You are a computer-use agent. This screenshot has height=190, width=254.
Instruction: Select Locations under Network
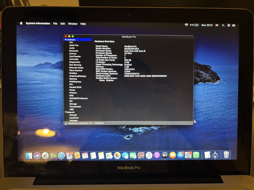tap(74, 118)
